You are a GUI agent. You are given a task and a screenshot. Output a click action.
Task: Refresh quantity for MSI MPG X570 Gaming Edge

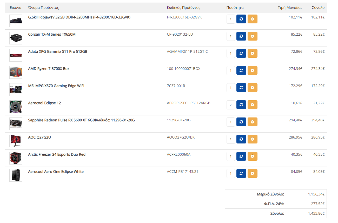(x=241, y=88)
